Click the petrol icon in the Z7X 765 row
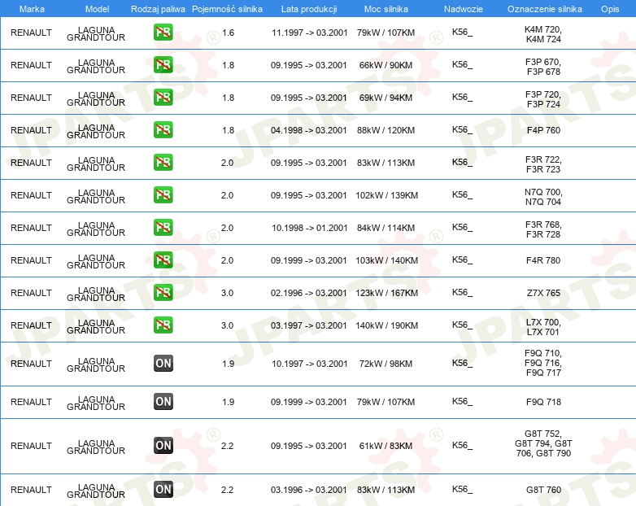The height and width of the screenshot is (506, 636). (163, 293)
